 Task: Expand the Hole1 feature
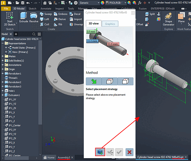coord(3,91)
